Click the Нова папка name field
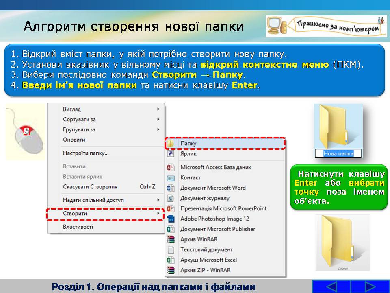The width and height of the screenshot is (390, 293). [338, 153]
